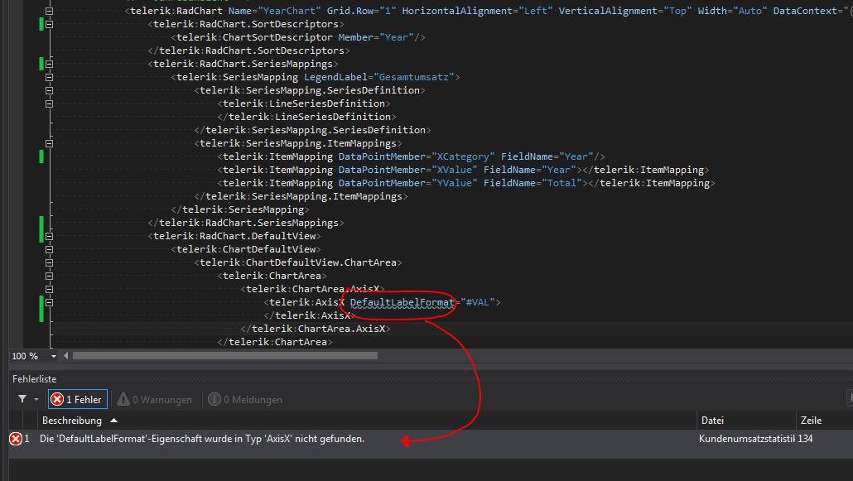
Task: Collapse the RadChart.DefaultView node
Action: point(49,236)
